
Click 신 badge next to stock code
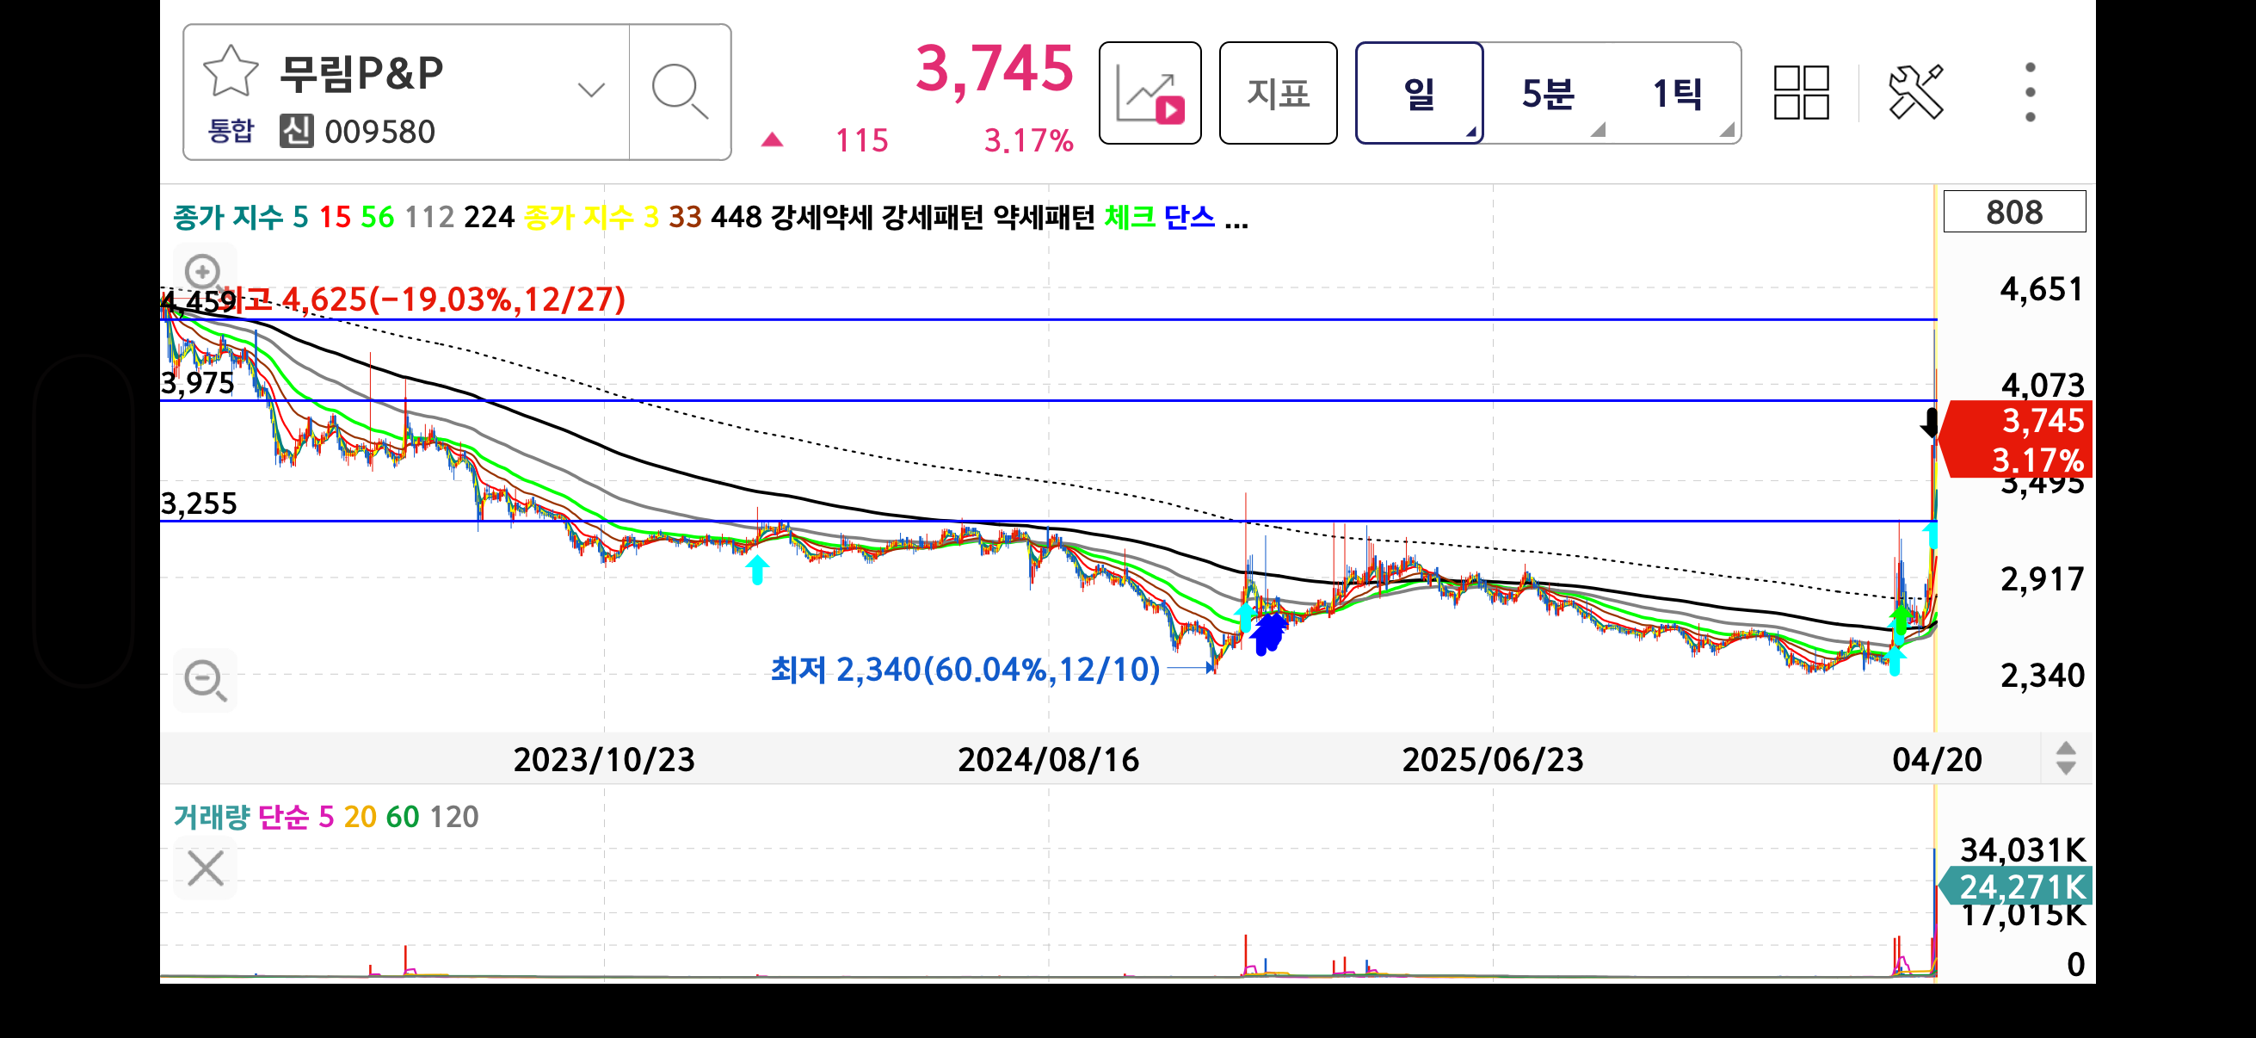[297, 132]
